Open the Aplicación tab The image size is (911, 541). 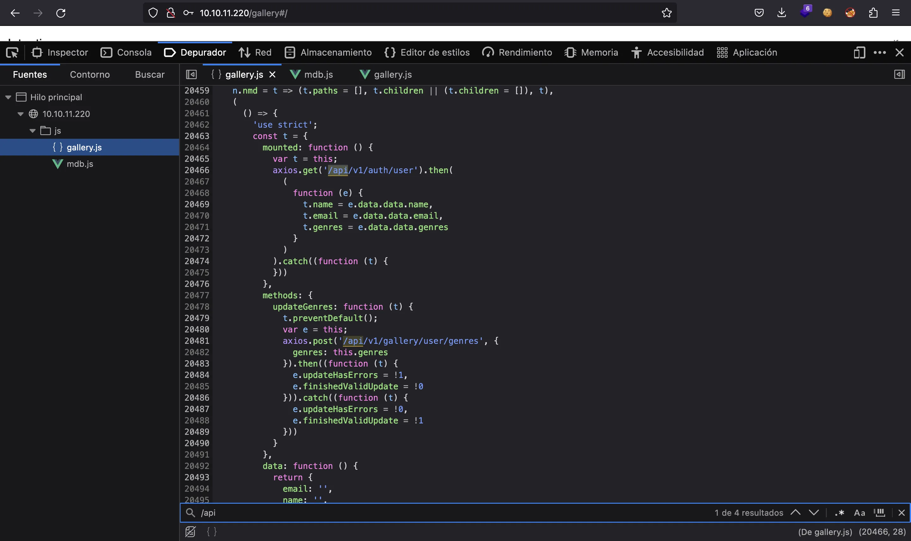[x=747, y=53]
